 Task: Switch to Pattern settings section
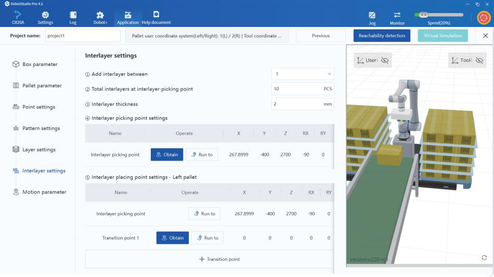[41, 128]
